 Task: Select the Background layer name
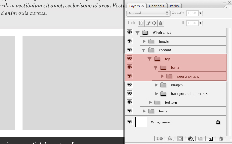160,122
